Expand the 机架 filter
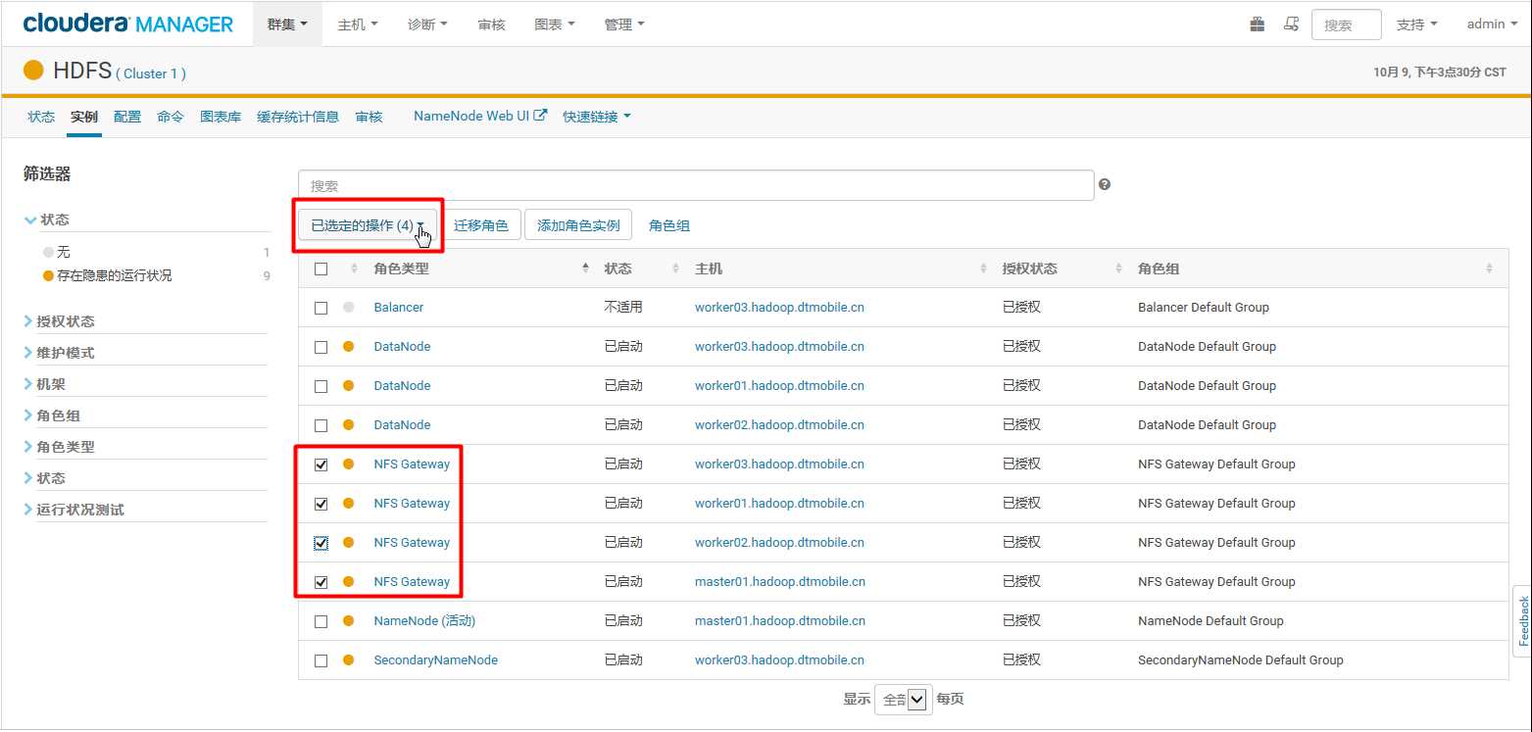Viewport: 1532px width, 732px height. click(51, 384)
